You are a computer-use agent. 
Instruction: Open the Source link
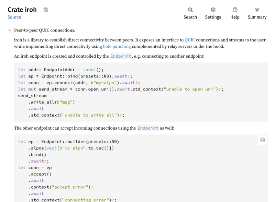pos(14,17)
